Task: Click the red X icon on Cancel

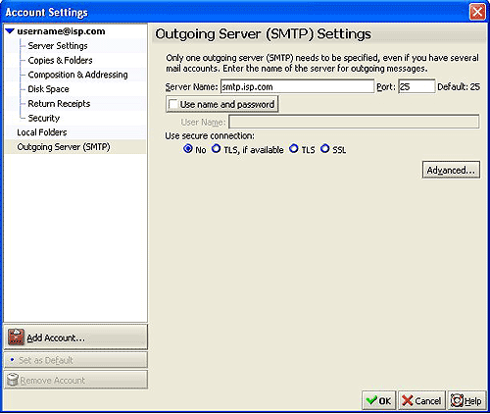Action: [x=407, y=400]
